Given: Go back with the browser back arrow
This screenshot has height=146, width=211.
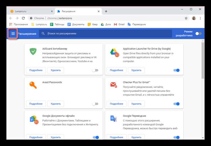Looking at the screenshot, I should tap(11, 18).
